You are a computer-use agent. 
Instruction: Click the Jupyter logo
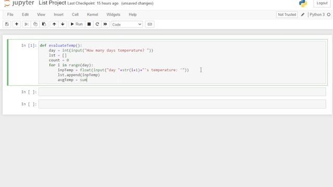[x=19, y=3]
